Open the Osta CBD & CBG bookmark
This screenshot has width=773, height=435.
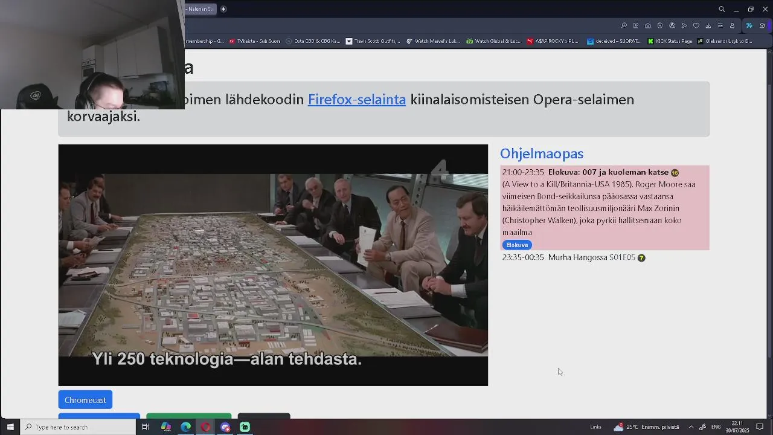(x=313, y=41)
